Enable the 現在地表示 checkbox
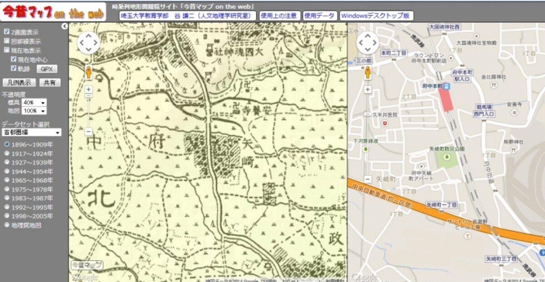 6,50
